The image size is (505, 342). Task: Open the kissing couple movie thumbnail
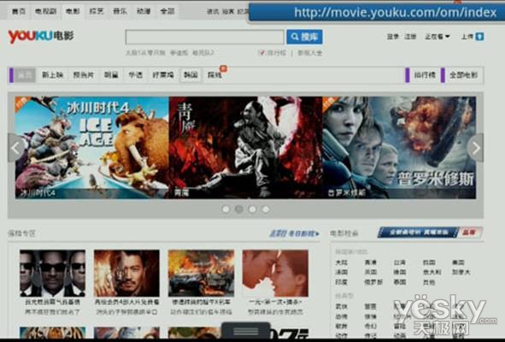coord(275,273)
